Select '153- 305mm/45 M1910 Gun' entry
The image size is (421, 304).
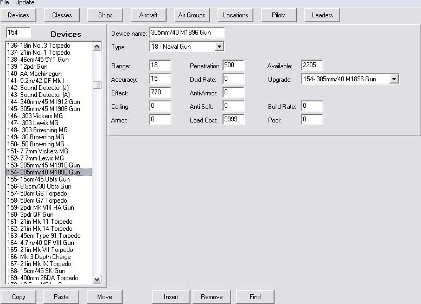click(49, 165)
